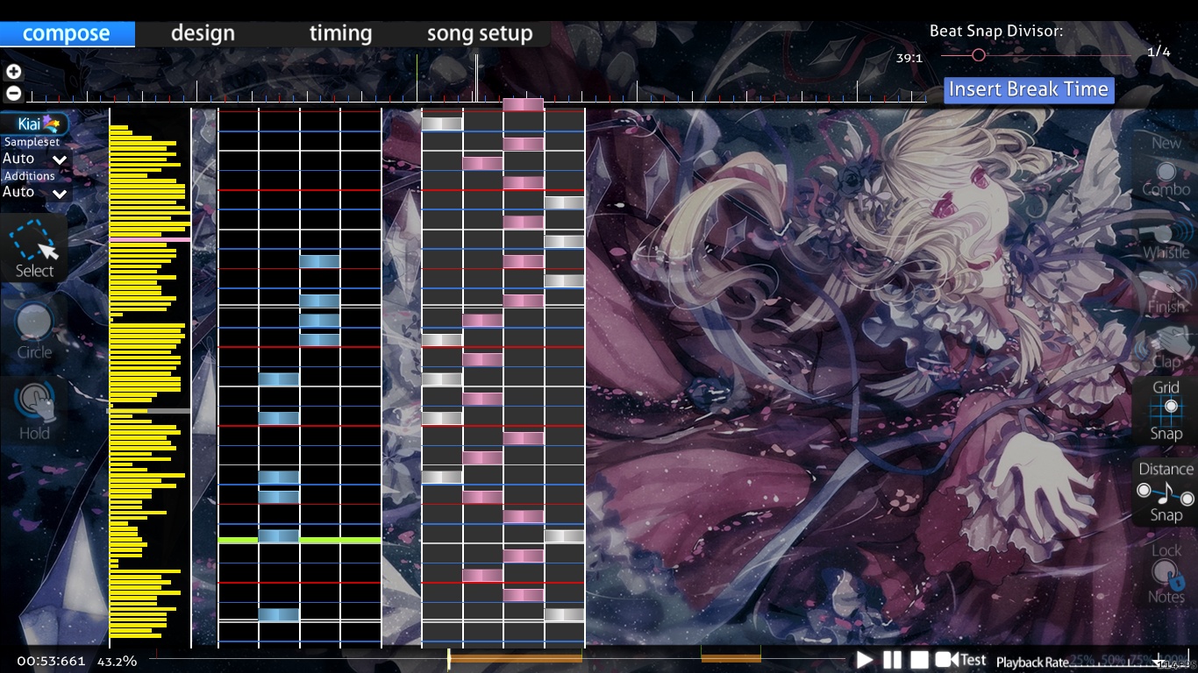The height and width of the screenshot is (673, 1198).
Task: Open the song setup tab
Action: point(480,33)
